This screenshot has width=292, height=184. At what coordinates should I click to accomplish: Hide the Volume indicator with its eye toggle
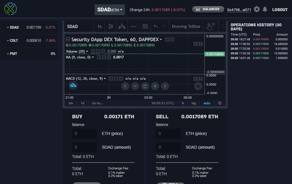click(x=93, y=52)
